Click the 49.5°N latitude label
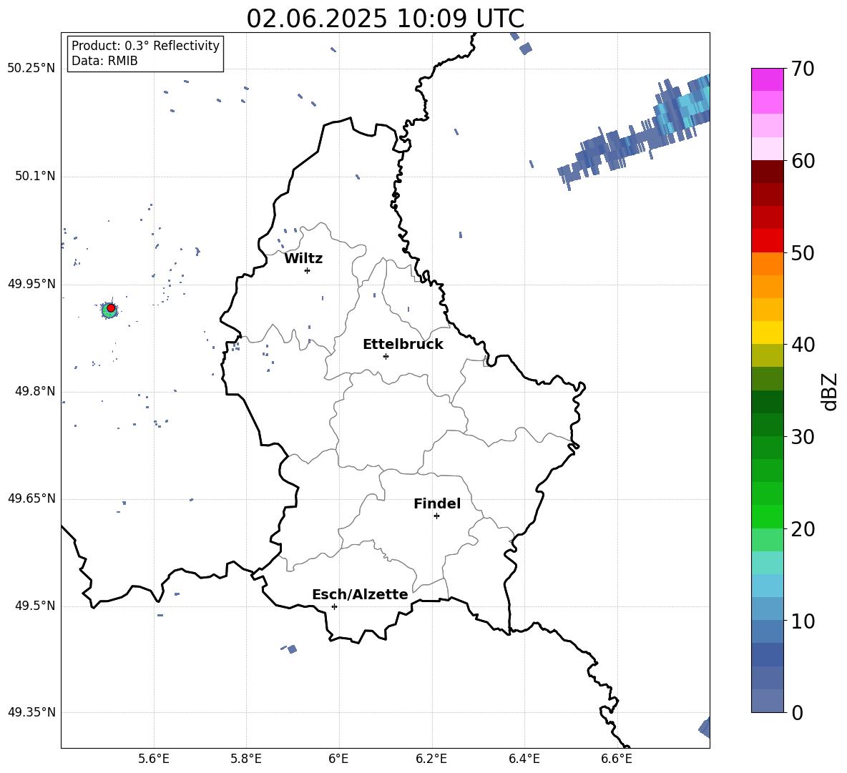 [x=35, y=606]
